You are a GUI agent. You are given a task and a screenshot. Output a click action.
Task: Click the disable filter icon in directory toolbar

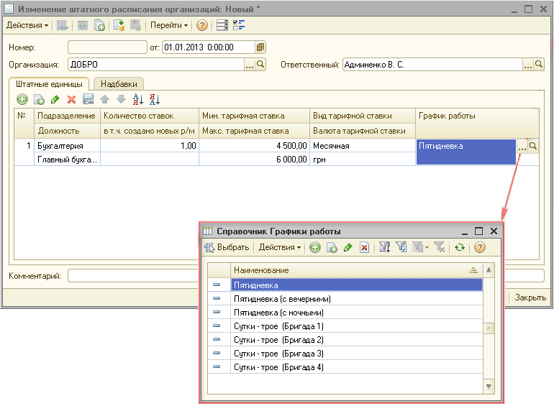tap(439, 247)
